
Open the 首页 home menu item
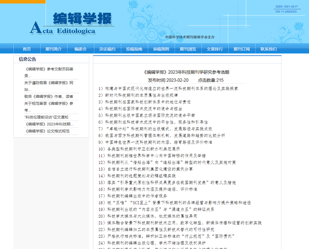[27, 49]
